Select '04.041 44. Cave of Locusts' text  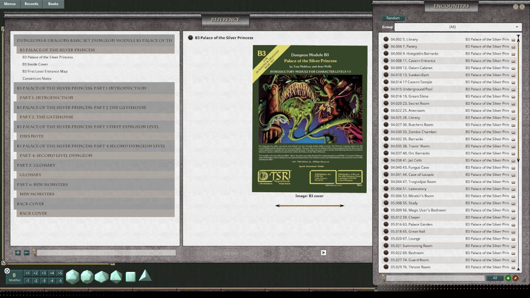412,175
